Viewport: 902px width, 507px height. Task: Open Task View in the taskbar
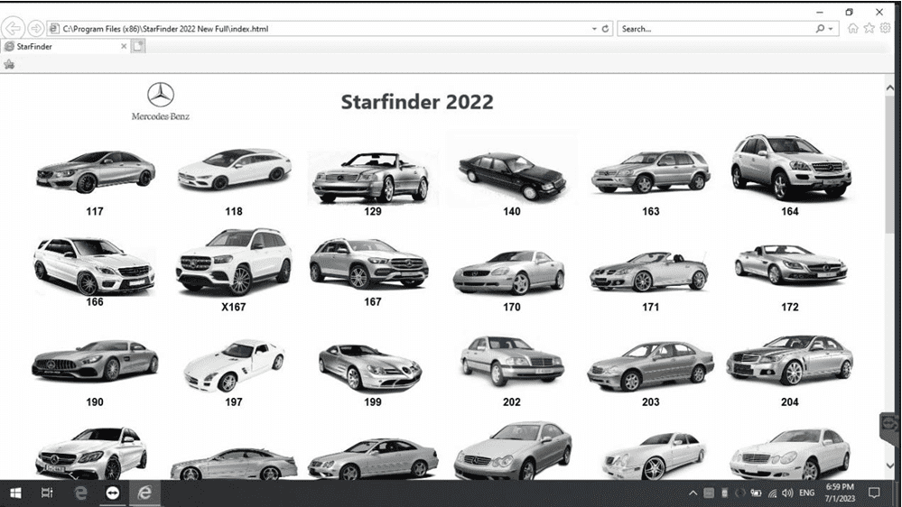point(47,493)
